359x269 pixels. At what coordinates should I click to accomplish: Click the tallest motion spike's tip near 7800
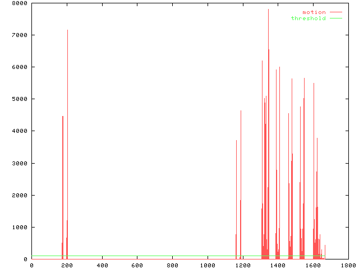pos(268,10)
